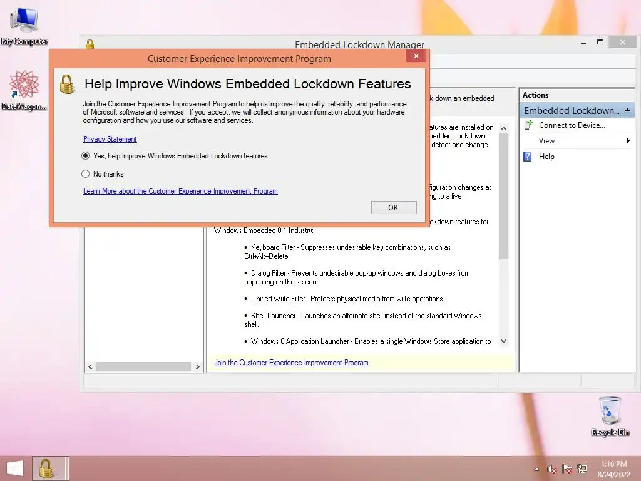Image resolution: width=641 pixels, height=481 pixels.
Task: Click the blue Help question mark icon
Action: (528, 156)
